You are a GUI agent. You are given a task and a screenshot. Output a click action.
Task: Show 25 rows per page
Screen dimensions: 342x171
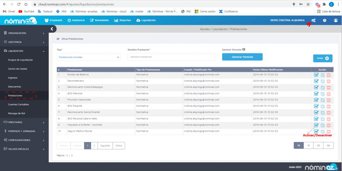point(318,145)
